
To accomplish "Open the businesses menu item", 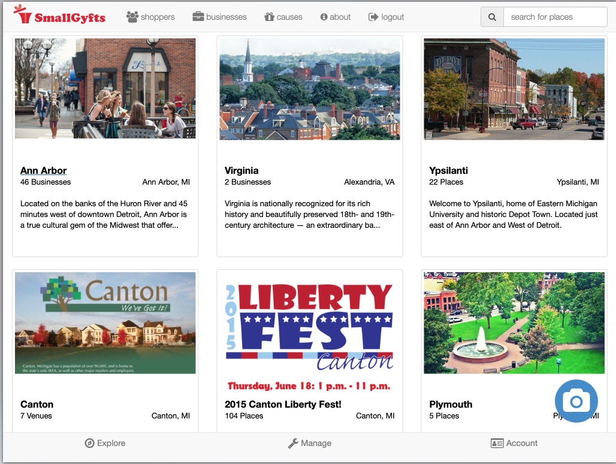I will pyautogui.click(x=219, y=17).
